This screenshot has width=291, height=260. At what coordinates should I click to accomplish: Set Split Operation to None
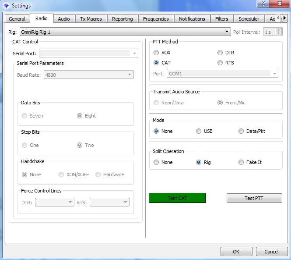[156, 162]
